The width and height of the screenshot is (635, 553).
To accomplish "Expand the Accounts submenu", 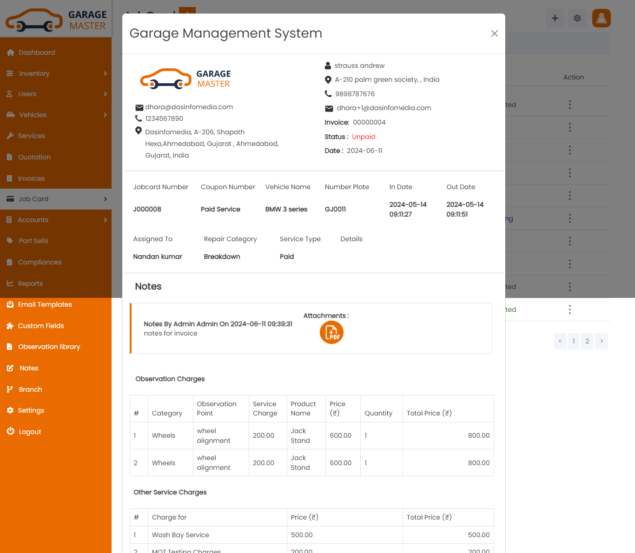I will 106,220.
